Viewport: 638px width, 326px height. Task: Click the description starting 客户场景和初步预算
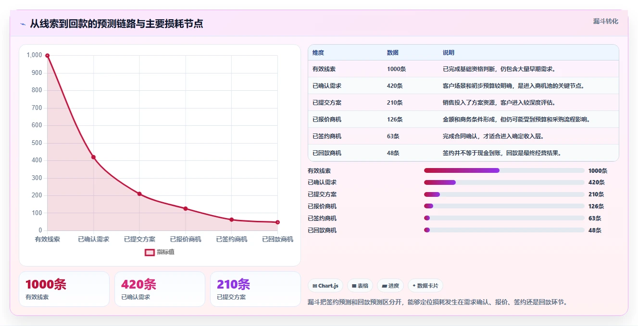tap(513, 86)
